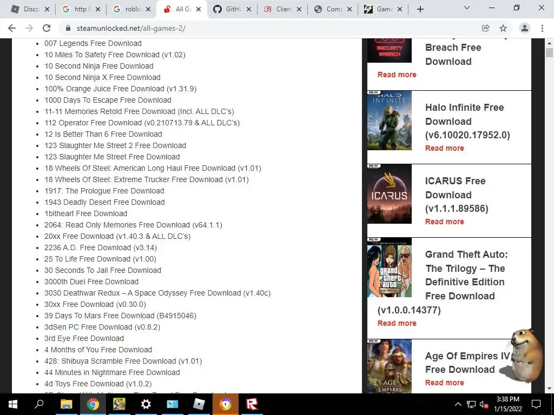Open 20xx Free Download link
554x415 pixels.
pyautogui.click(x=117, y=236)
